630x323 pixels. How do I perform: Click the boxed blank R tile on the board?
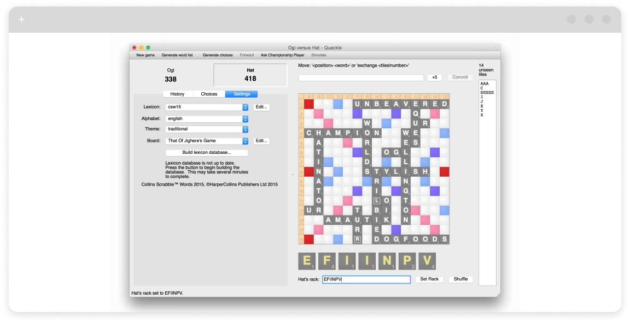358,239
